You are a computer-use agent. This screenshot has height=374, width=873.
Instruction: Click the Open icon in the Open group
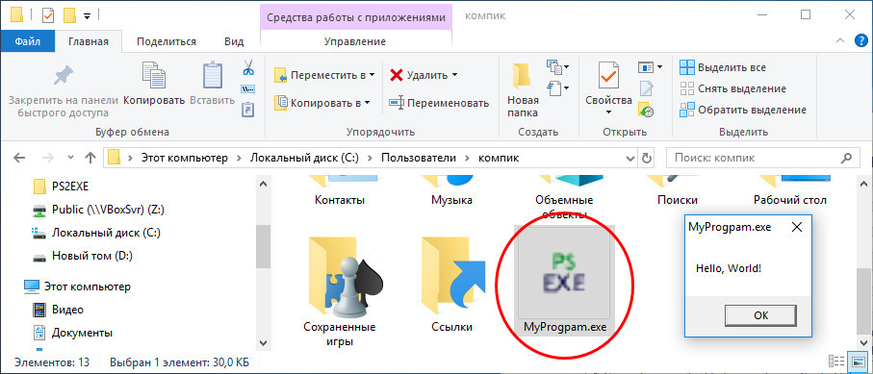646,67
